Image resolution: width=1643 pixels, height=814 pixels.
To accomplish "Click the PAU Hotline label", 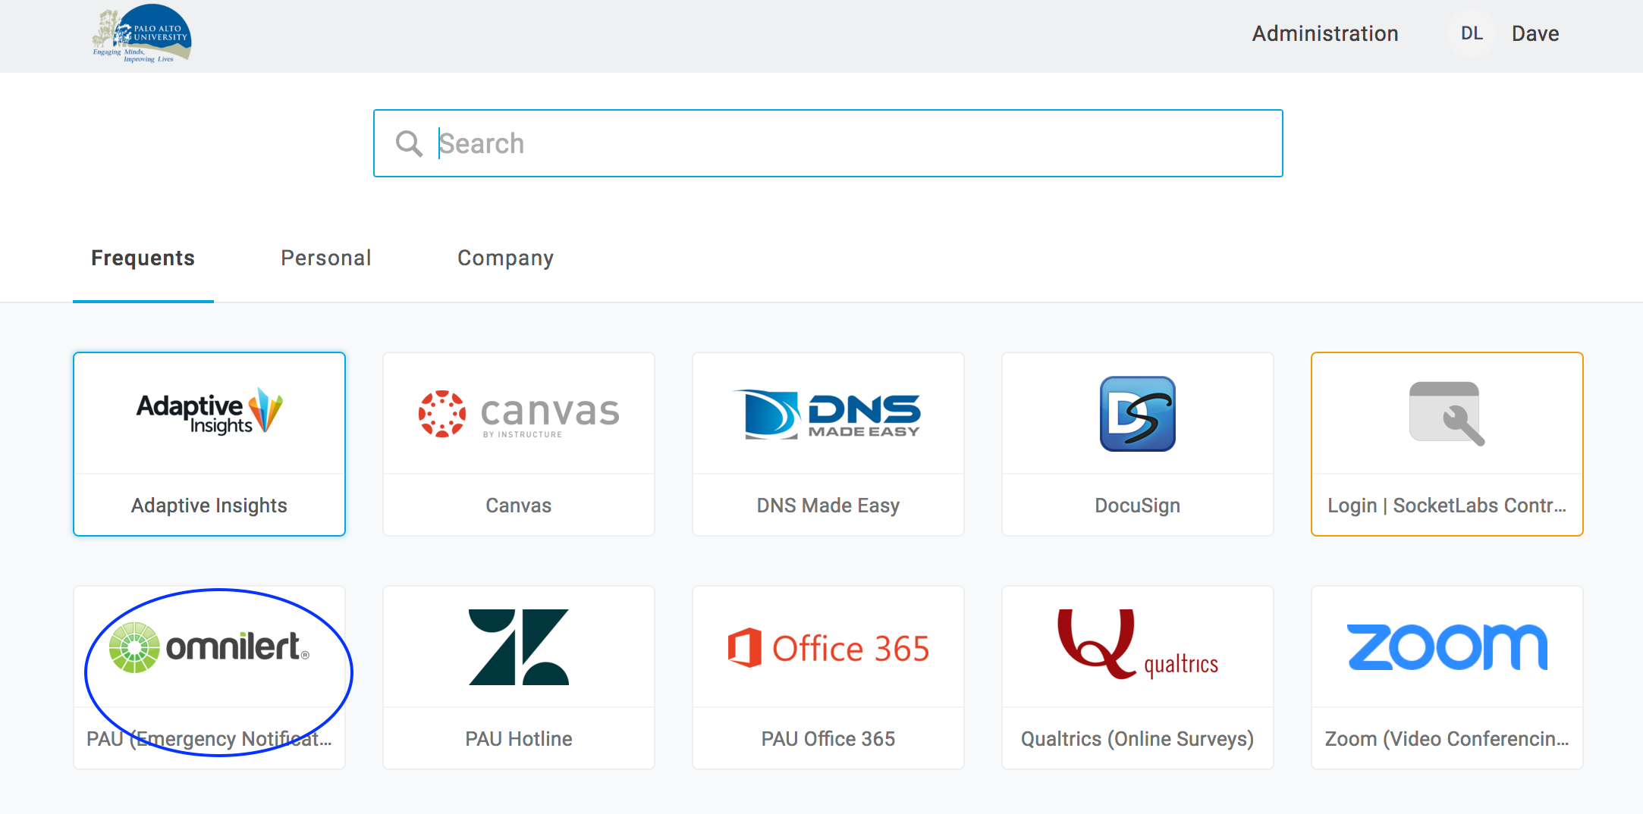I will 519,739.
